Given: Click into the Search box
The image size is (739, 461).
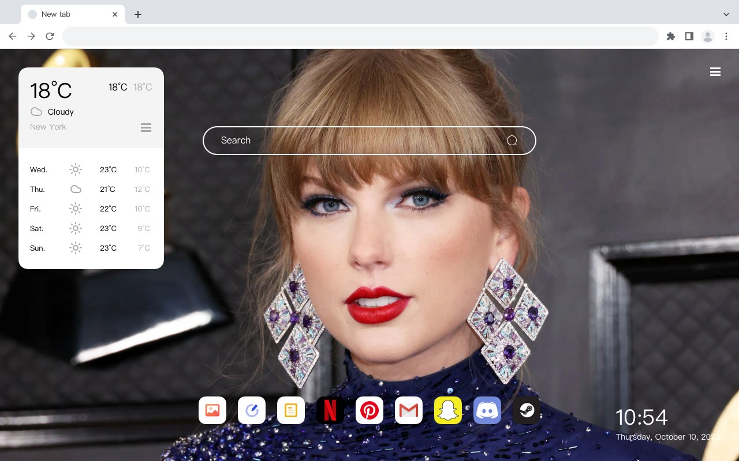Looking at the screenshot, I should pyautogui.click(x=369, y=141).
